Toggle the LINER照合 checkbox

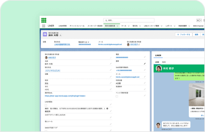46,105
